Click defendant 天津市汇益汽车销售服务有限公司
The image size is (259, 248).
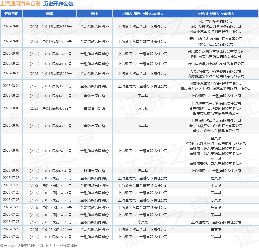(216, 39)
